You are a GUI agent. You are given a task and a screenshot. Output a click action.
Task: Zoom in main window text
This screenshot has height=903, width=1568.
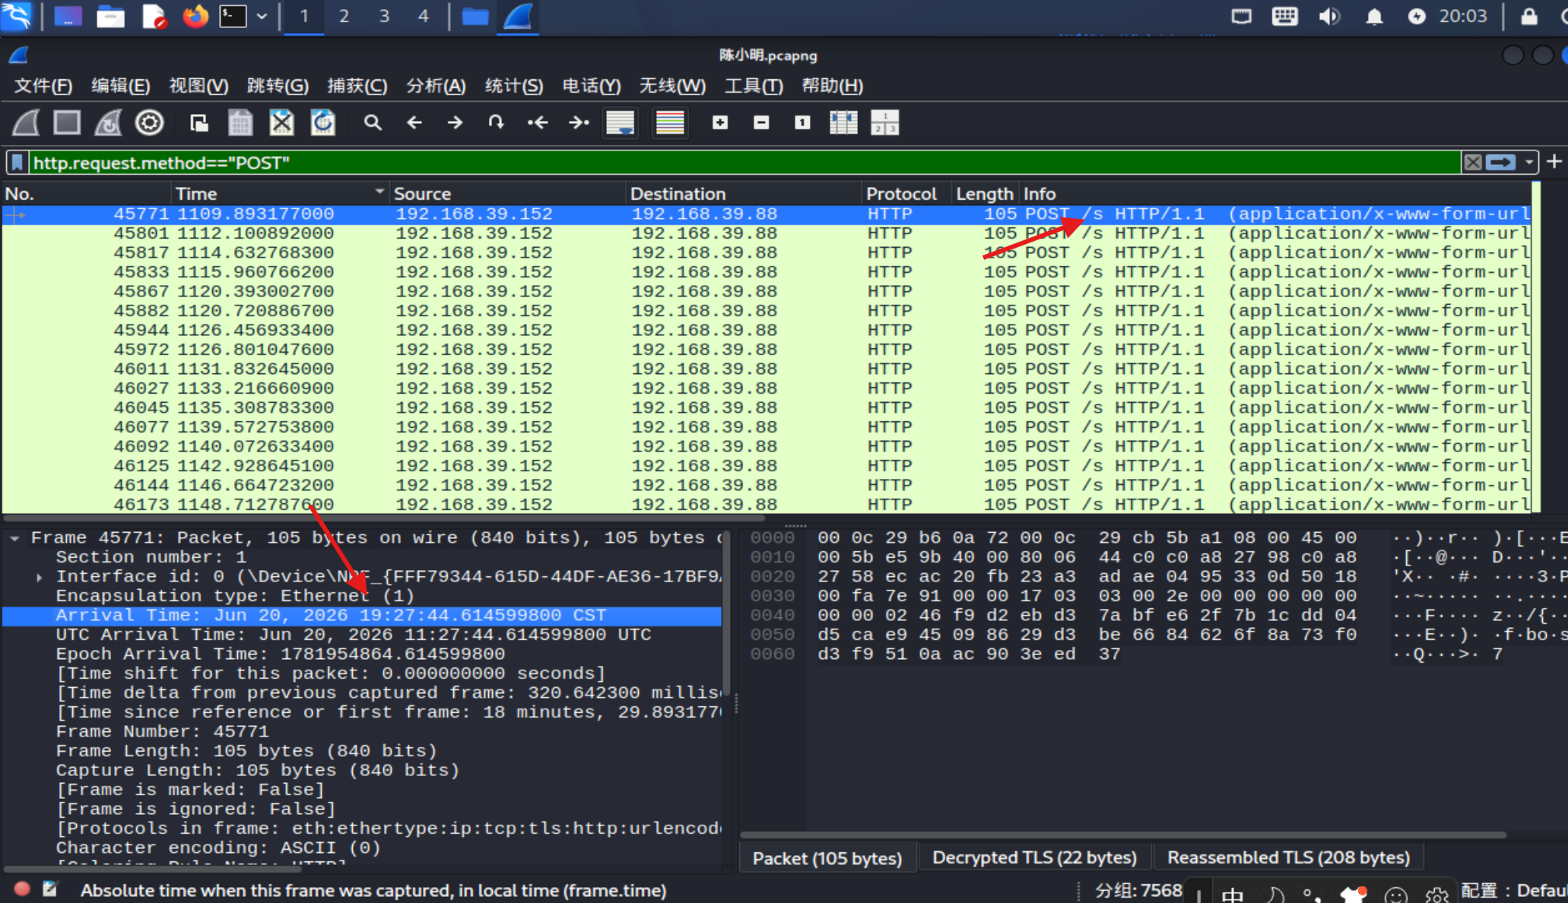tap(720, 122)
